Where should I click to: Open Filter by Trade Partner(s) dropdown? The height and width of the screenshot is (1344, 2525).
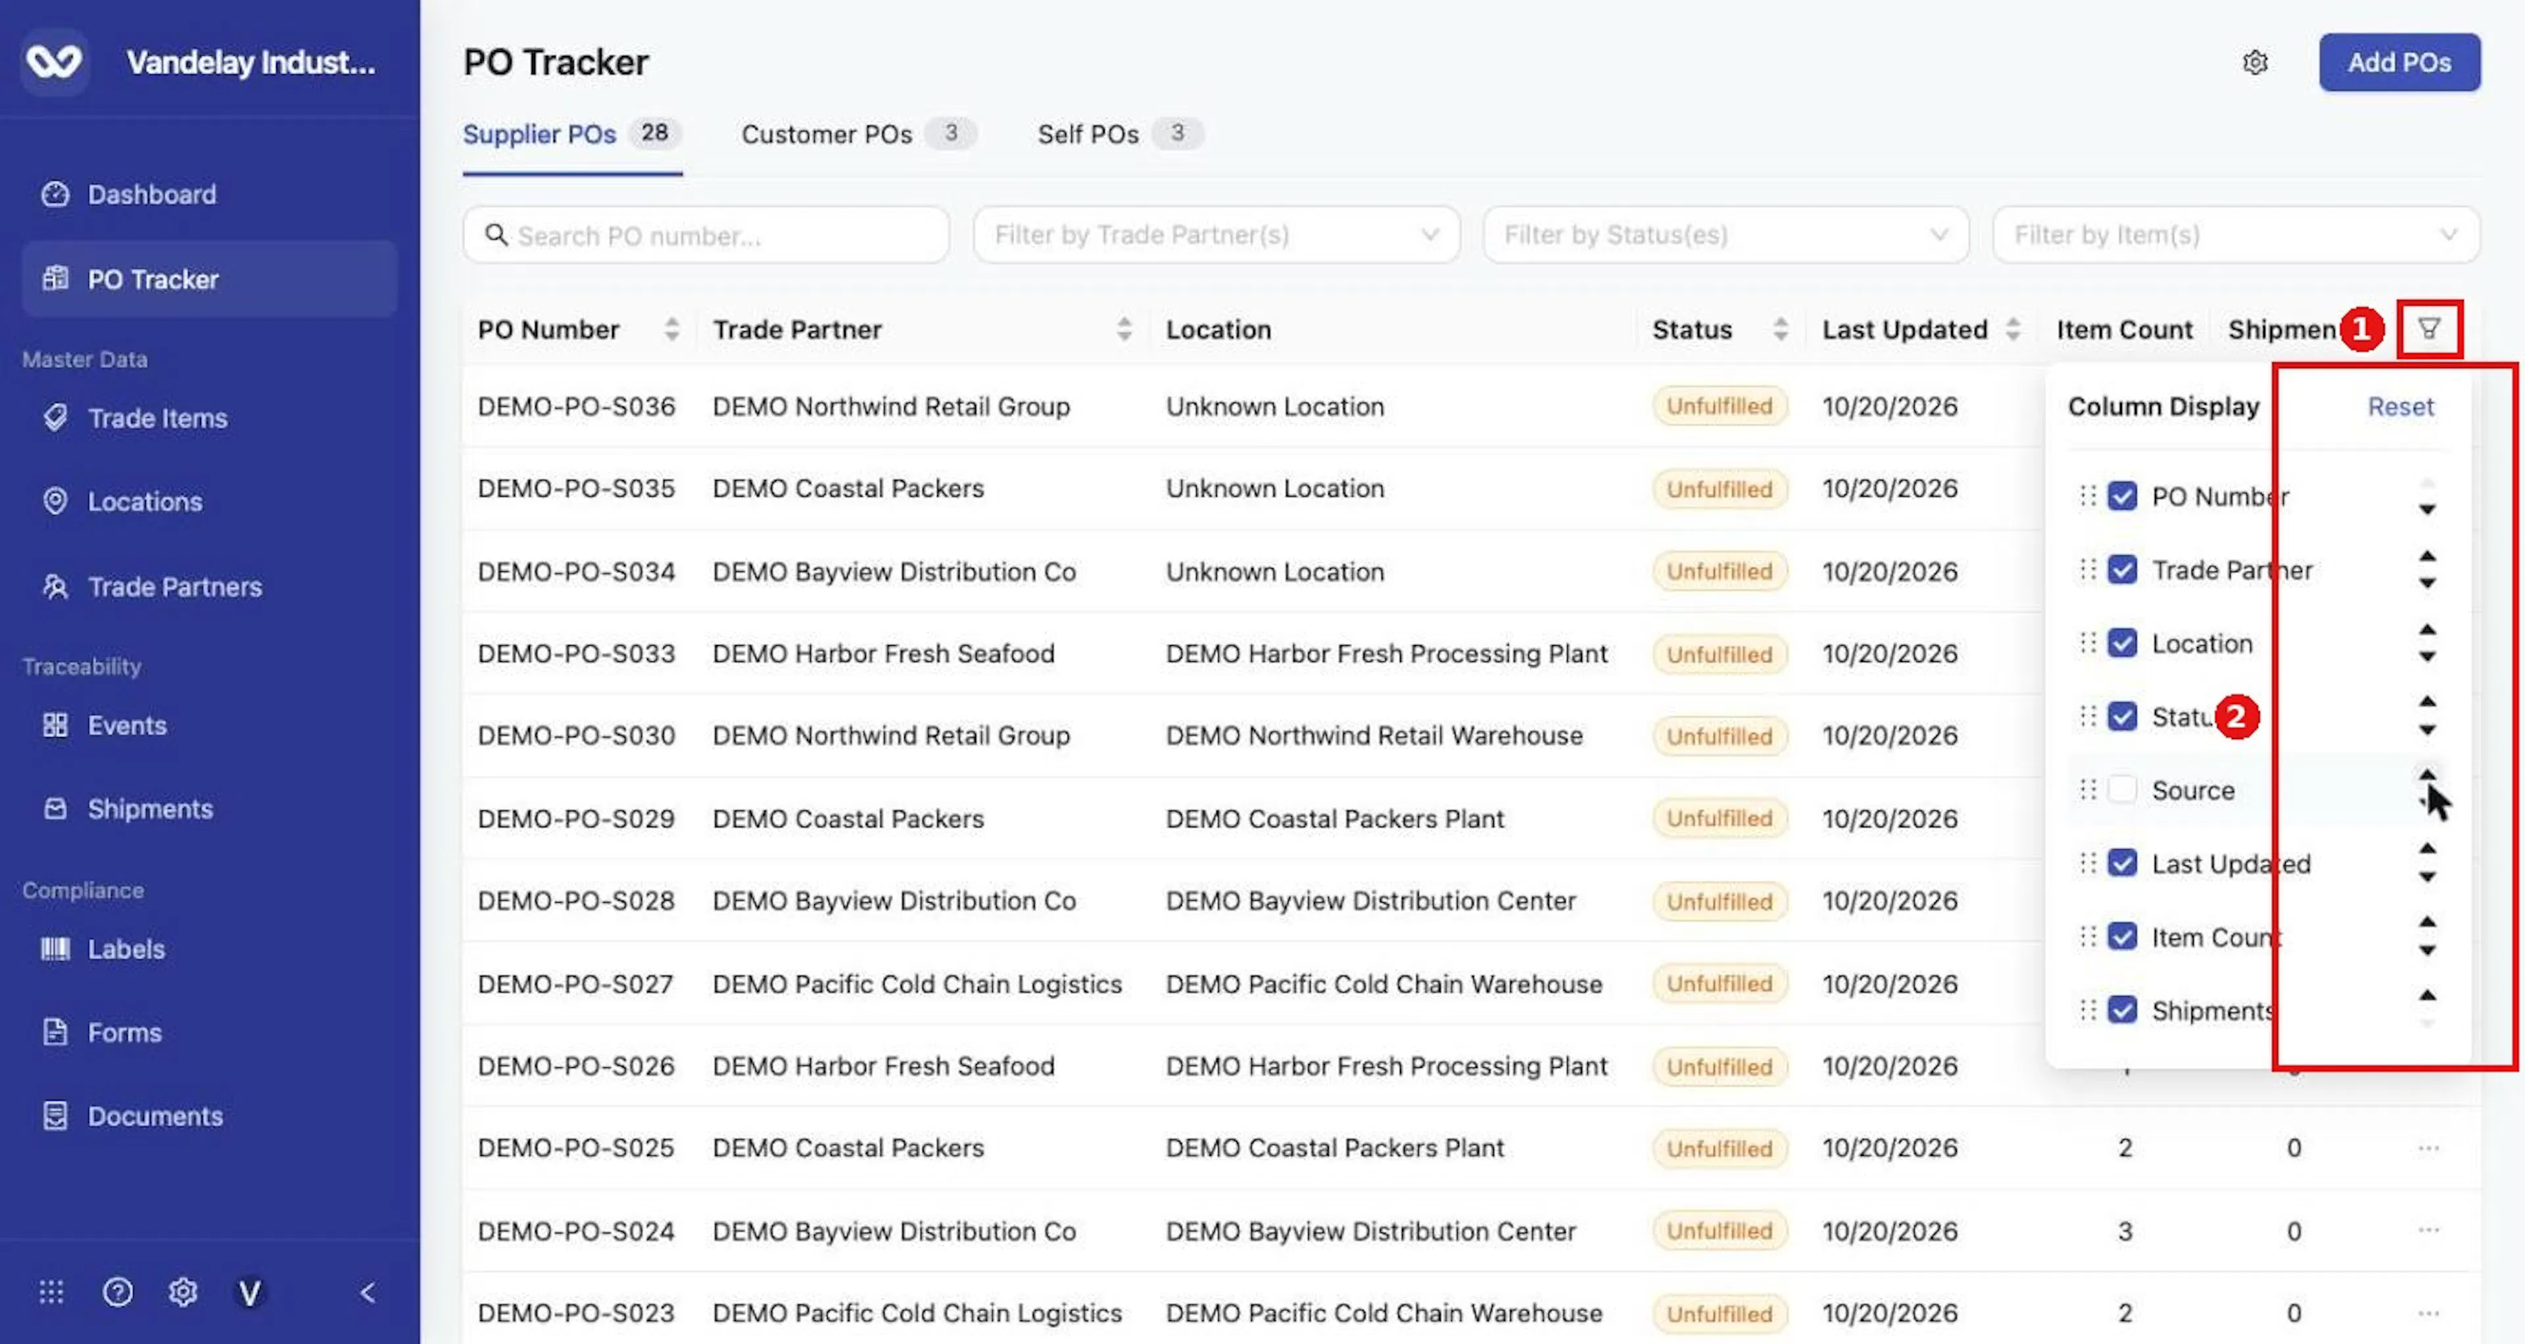[x=1216, y=235]
